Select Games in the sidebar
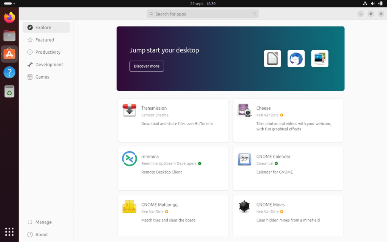 coord(42,77)
